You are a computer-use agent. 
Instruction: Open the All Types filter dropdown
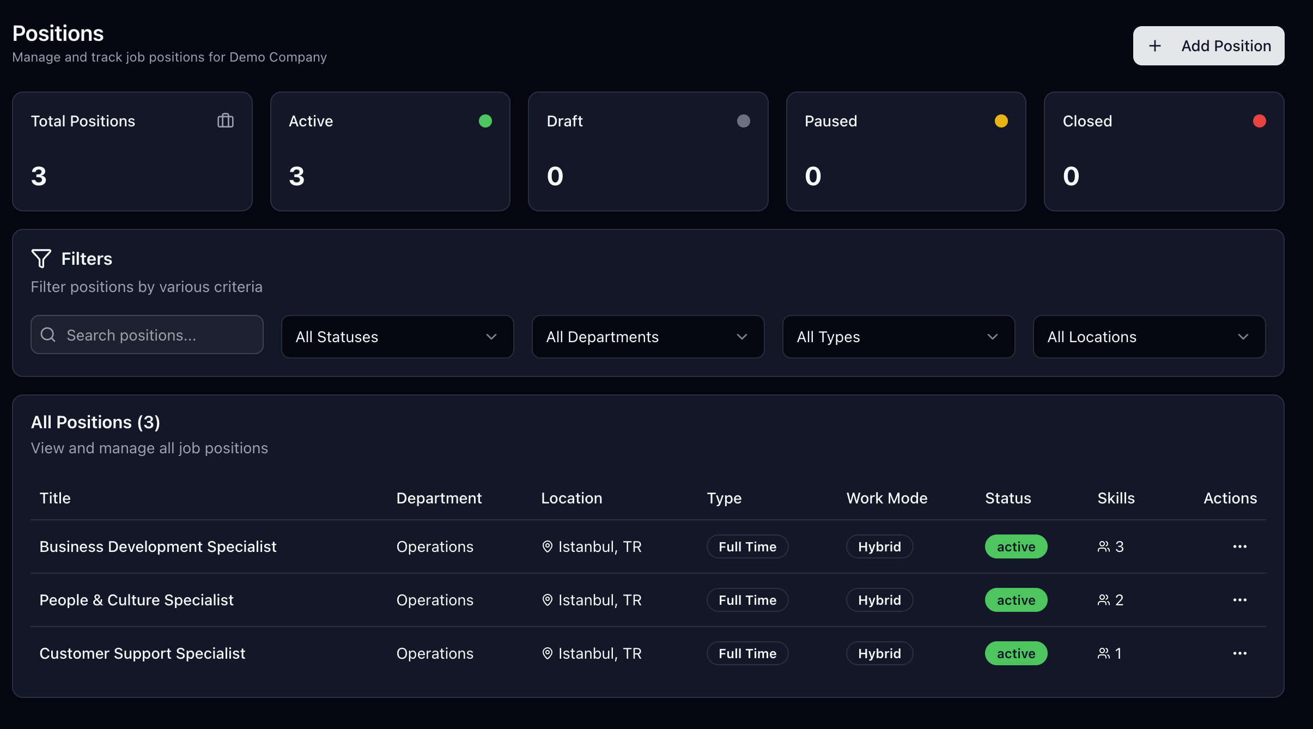coord(898,337)
